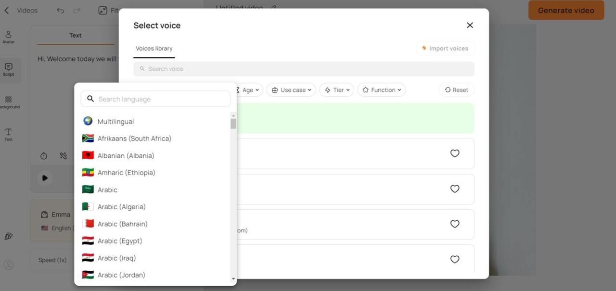Reset the voice filters
The height and width of the screenshot is (291, 616).
pyautogui.click(x=456, y=90)
